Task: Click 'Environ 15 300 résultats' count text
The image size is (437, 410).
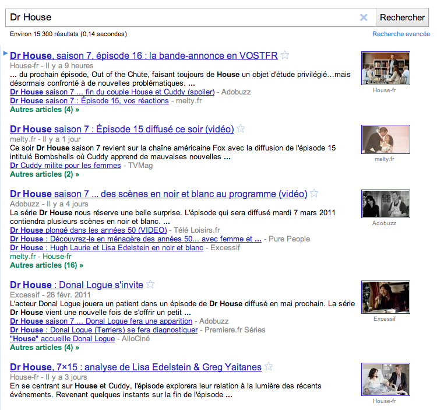Action: pyautogui.click(x=68, y=34)
